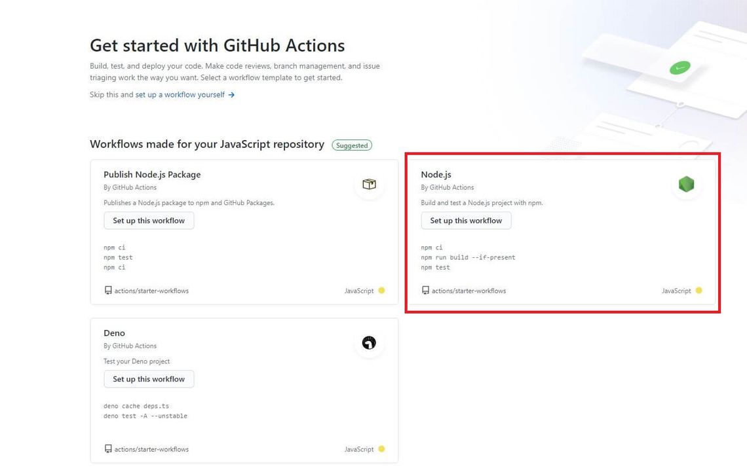747x470 pixels.
Task: Click the Suggested badge
Action: point(352,145)
